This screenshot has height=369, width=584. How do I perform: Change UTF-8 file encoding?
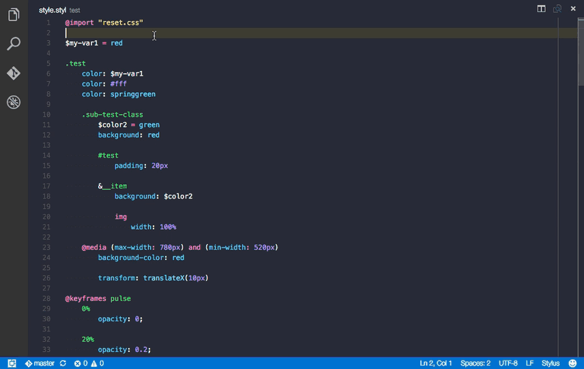click(x=508, y=364)
